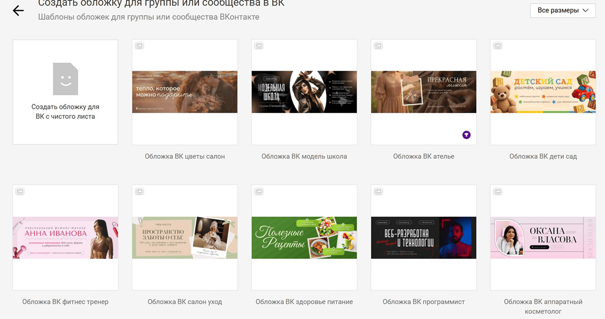Click the Обложка ВК аппаратный косметолог label
Screen dimensions: 605x319
(x=543, y=306)
